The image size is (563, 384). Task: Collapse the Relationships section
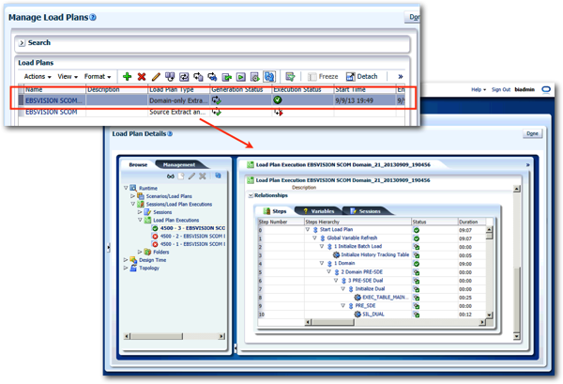[251, 196]
